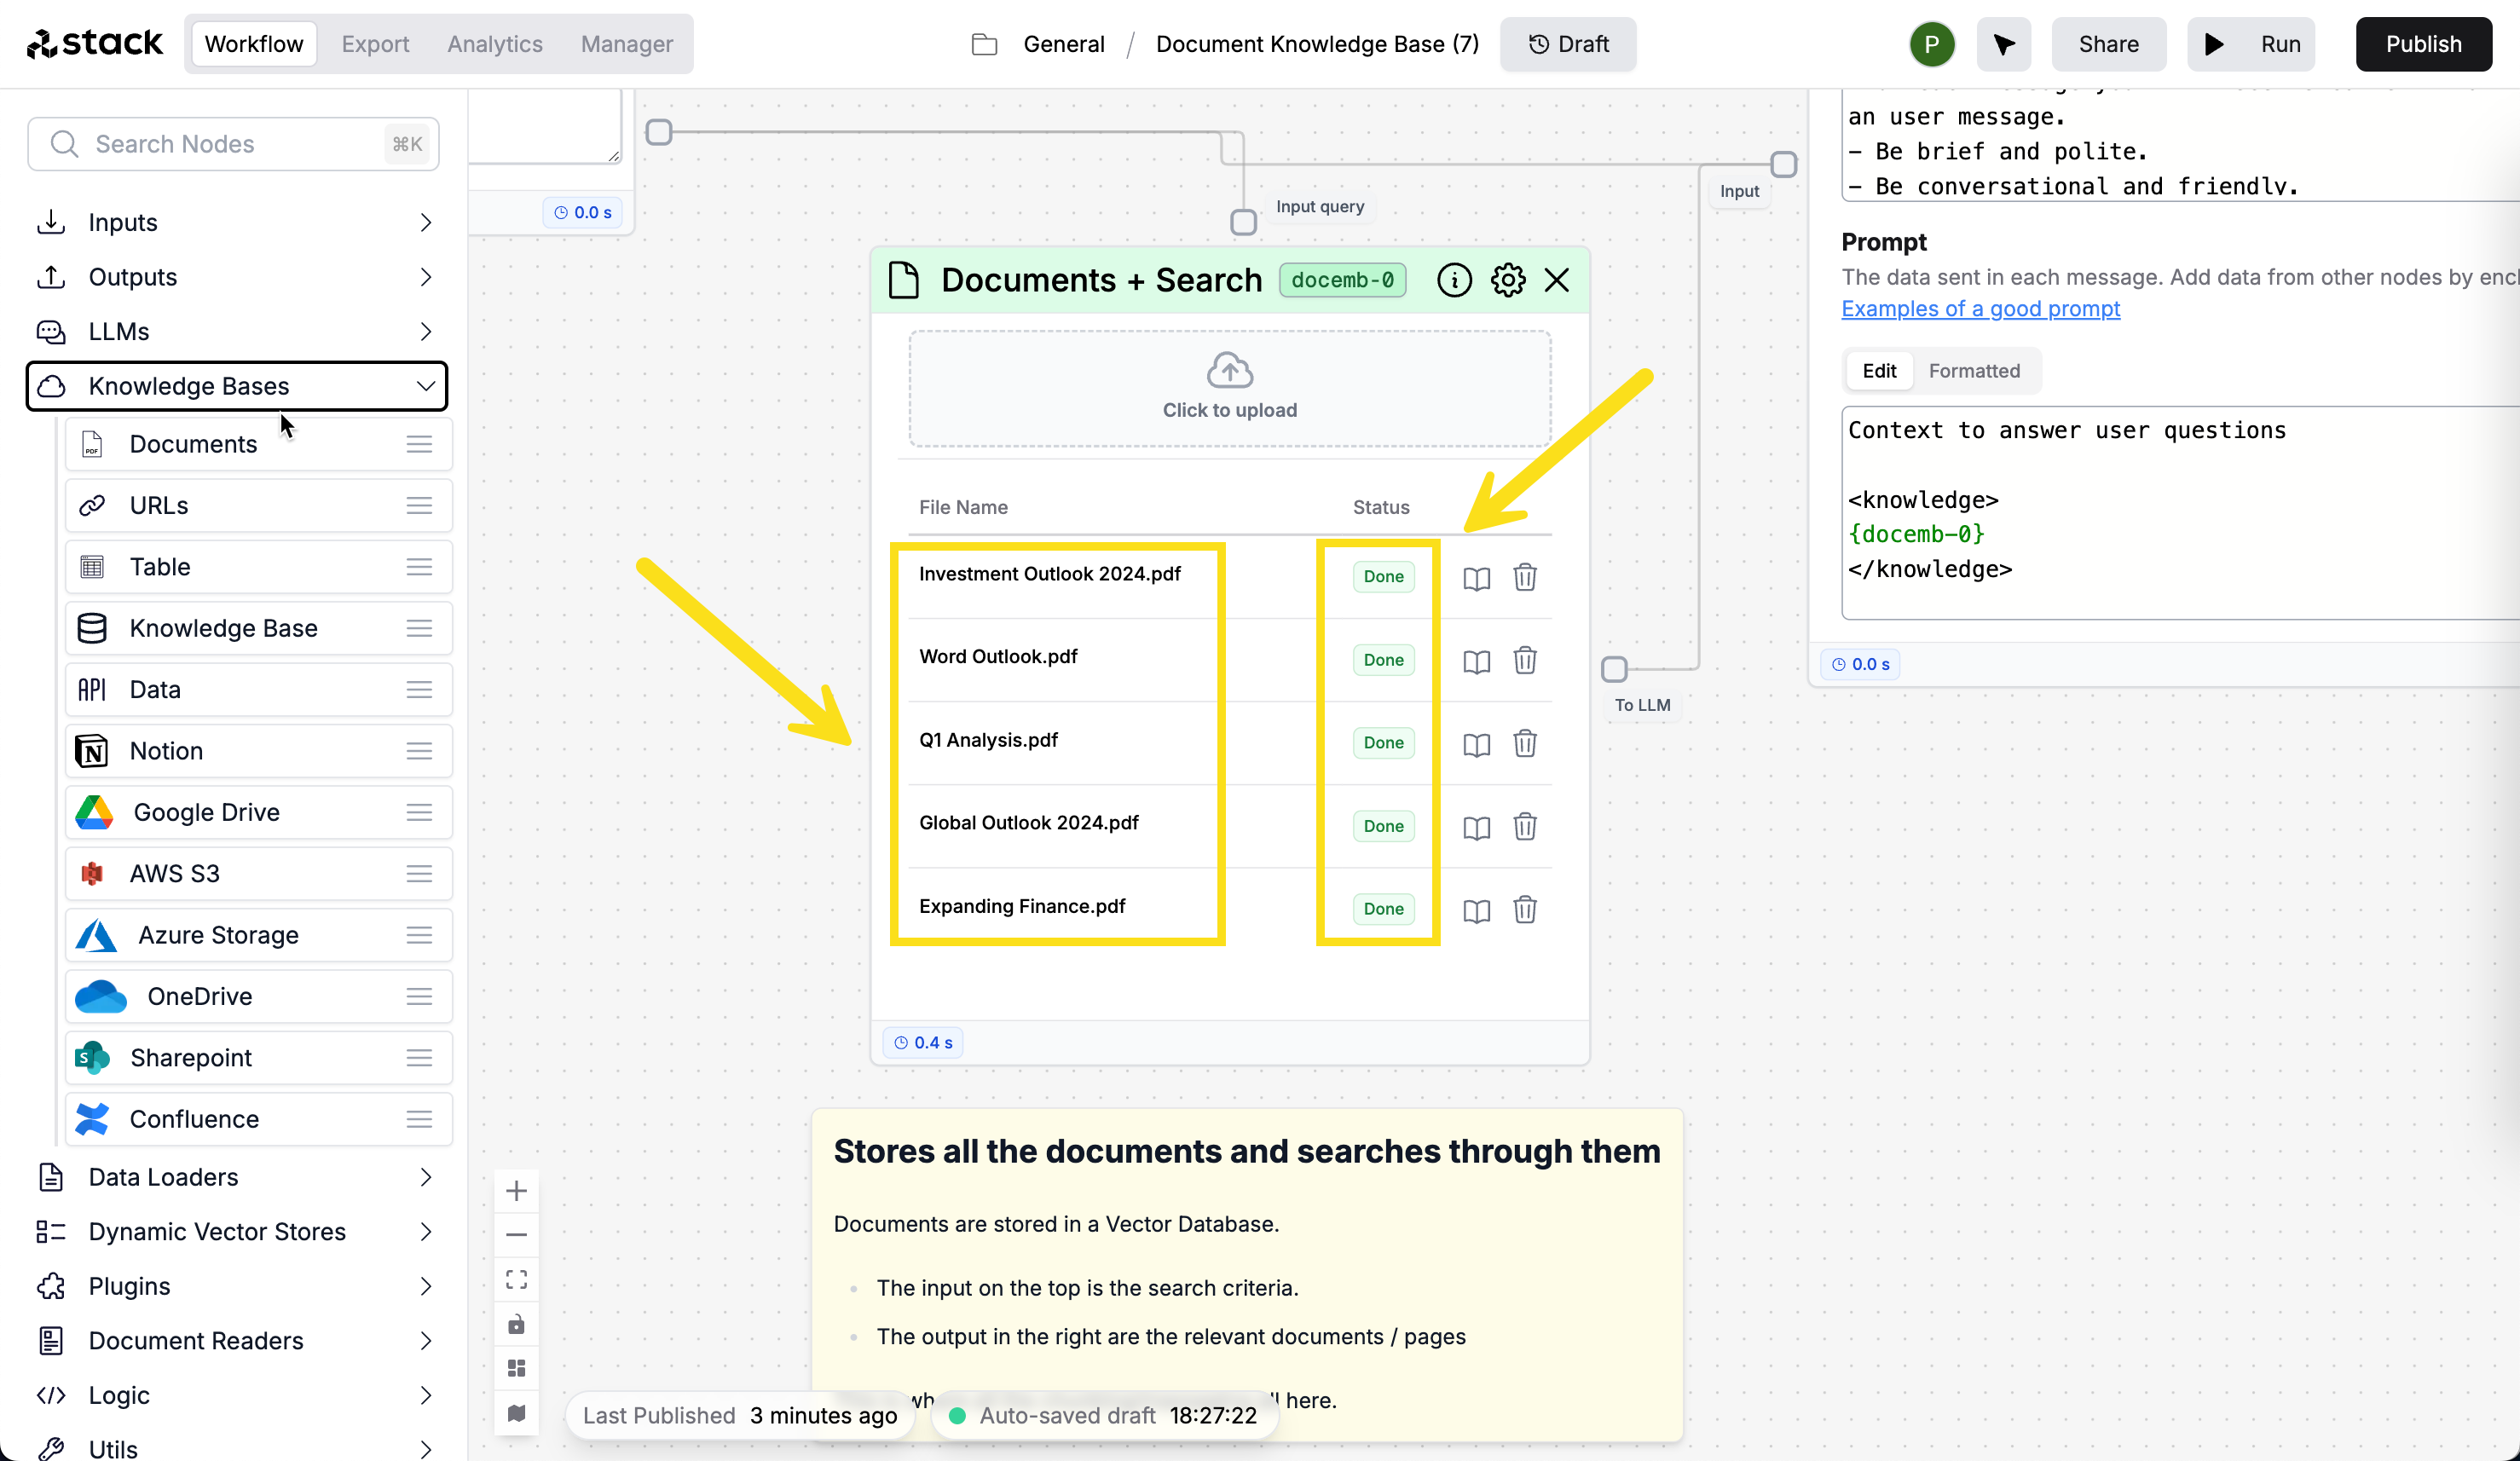Viewport: 2520px width, 1461px height.
Task: Click the Publish button
Action: pos(2425,43)
